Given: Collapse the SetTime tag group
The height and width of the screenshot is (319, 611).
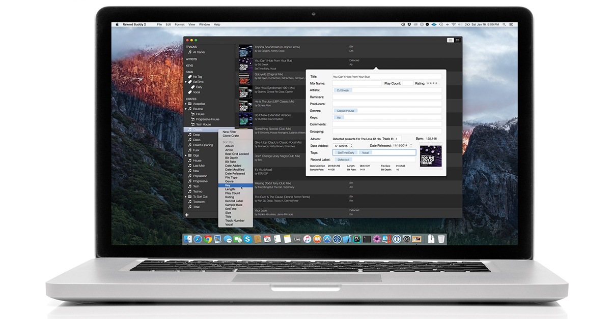Looking at the screenshot, I should click(x=186, y=82).
